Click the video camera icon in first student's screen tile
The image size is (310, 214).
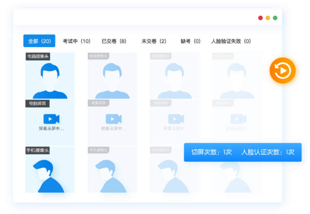pyautogui.click(x=51, y=119)
